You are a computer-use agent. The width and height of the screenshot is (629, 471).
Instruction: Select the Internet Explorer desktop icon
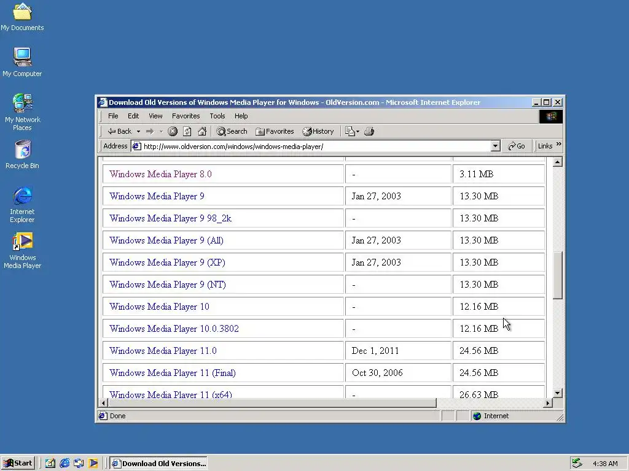click(x=22, y=204)
